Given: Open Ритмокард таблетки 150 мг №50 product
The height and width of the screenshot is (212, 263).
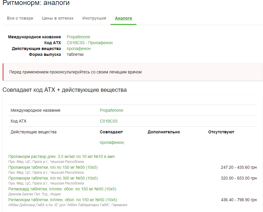Looking at the screenshot, I should point(62,189).
